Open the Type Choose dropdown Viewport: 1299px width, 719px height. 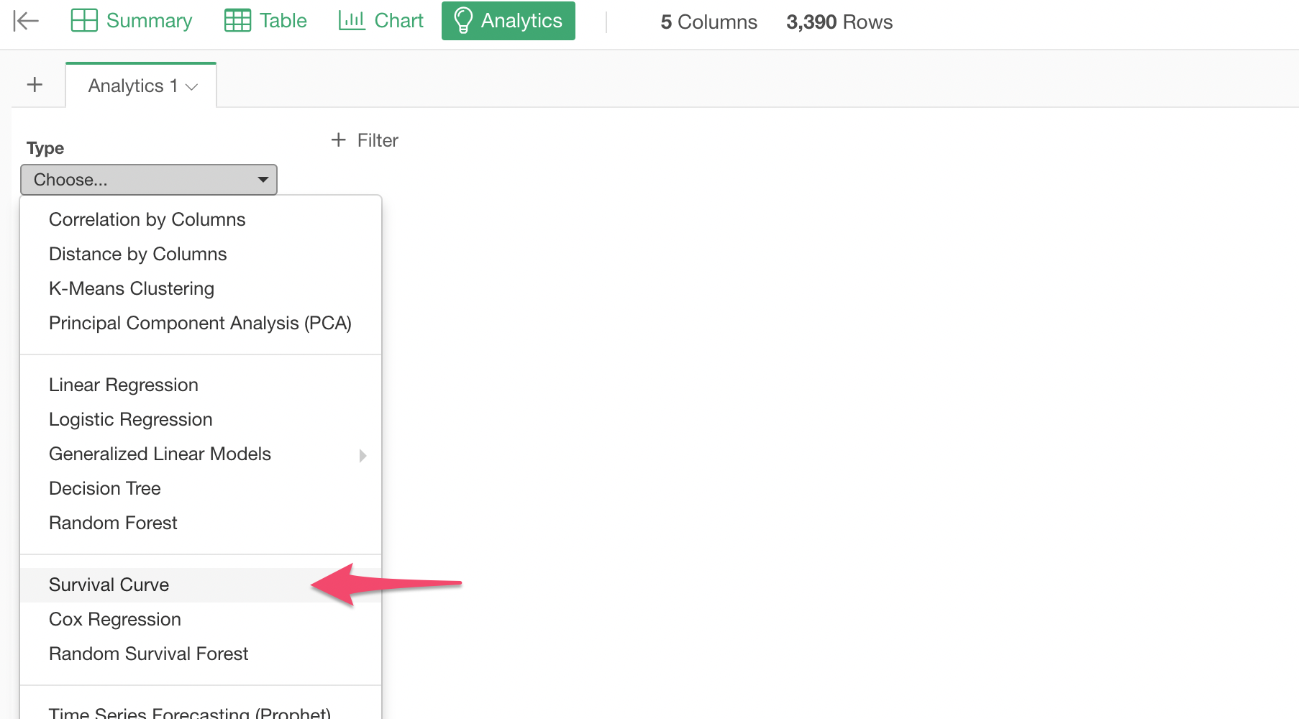(x=149, y=180)
